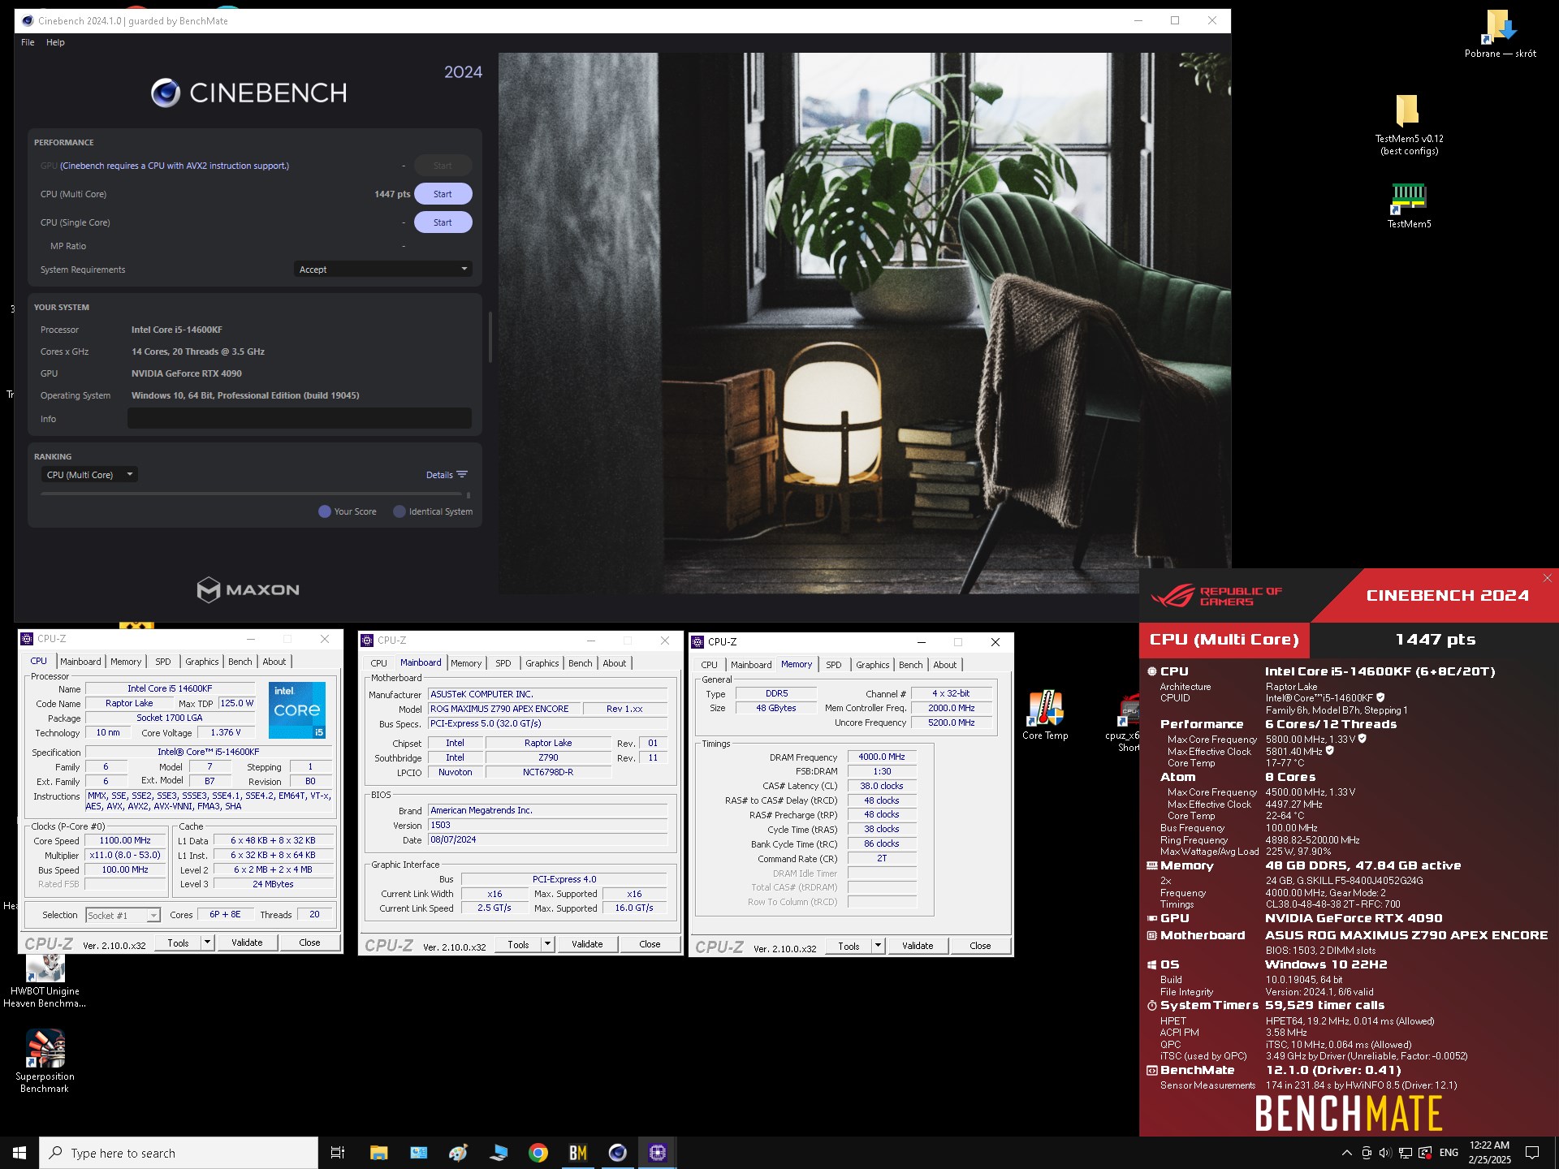The height and width of the screenshot is (1169, 1559).
Task: Click the Cinebench rendered room image
Action: 864,323
